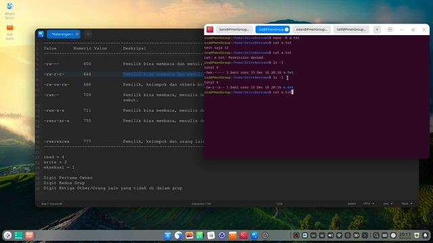The width and height of the screenshot is (433, 243).
Task: Click the value "644" in the editor
Action: coord(87,74)
